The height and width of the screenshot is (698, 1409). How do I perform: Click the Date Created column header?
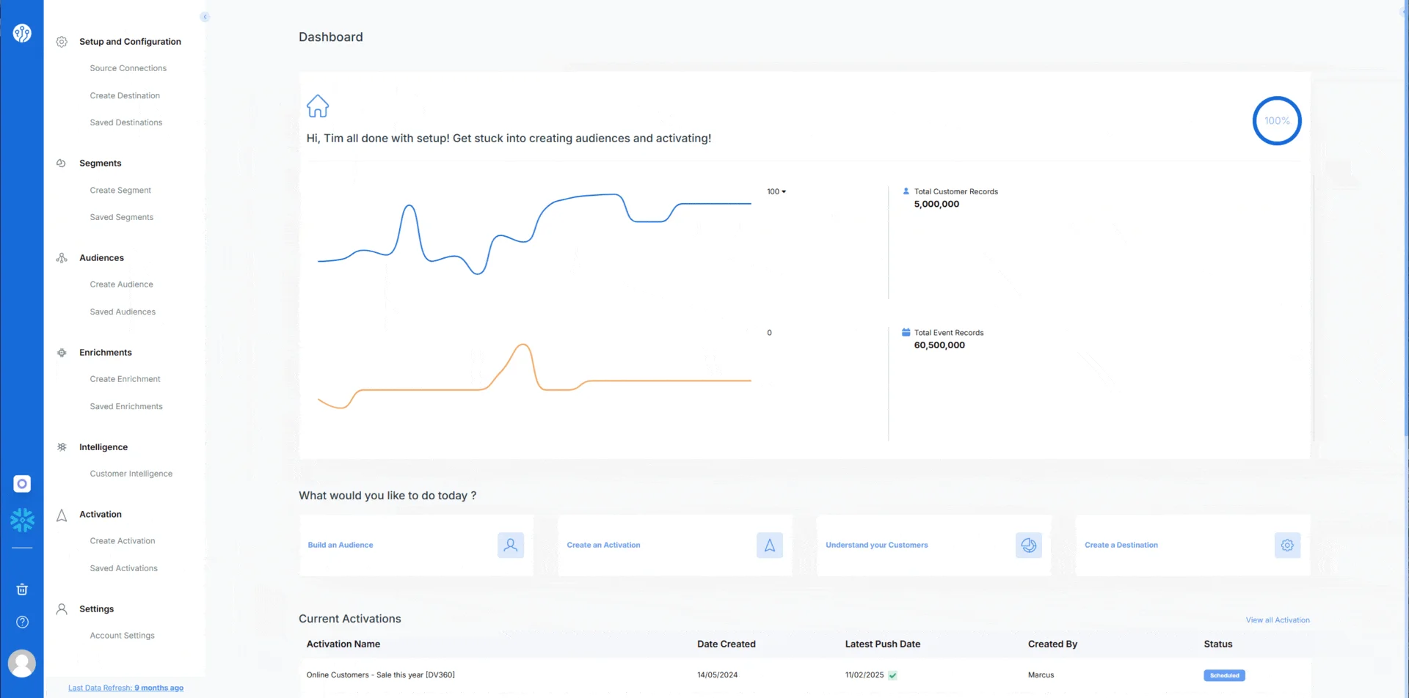[727, 644]
